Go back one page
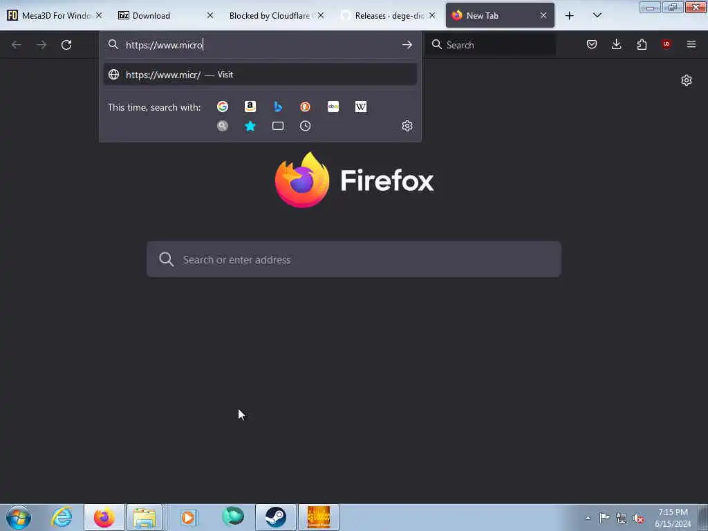Screen dimensions: 708x531 pyautogui.click(x=17, y=45)
